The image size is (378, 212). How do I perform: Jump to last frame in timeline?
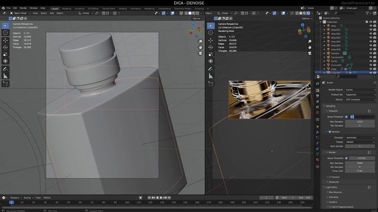pos(170,198)
